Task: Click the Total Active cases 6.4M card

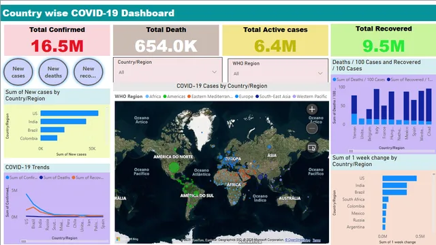Action: click(275, 40)
